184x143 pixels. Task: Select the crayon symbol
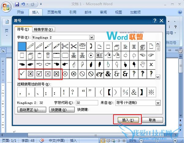pyautogui.click(x=56, y=46)
